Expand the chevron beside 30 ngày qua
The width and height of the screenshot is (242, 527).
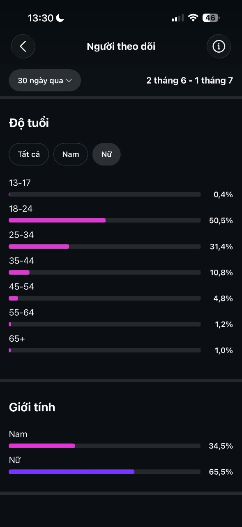[69, 81]
